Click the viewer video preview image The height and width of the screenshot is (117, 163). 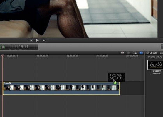pyautogui.click(x=79, y=19)
